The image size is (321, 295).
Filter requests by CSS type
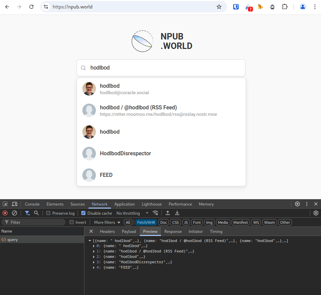coord(176,222)
